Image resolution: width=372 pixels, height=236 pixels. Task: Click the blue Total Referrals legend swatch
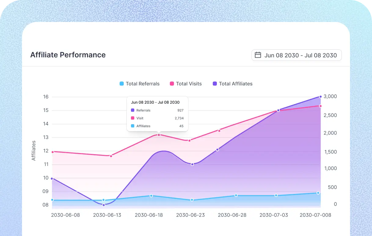point(122,84)
